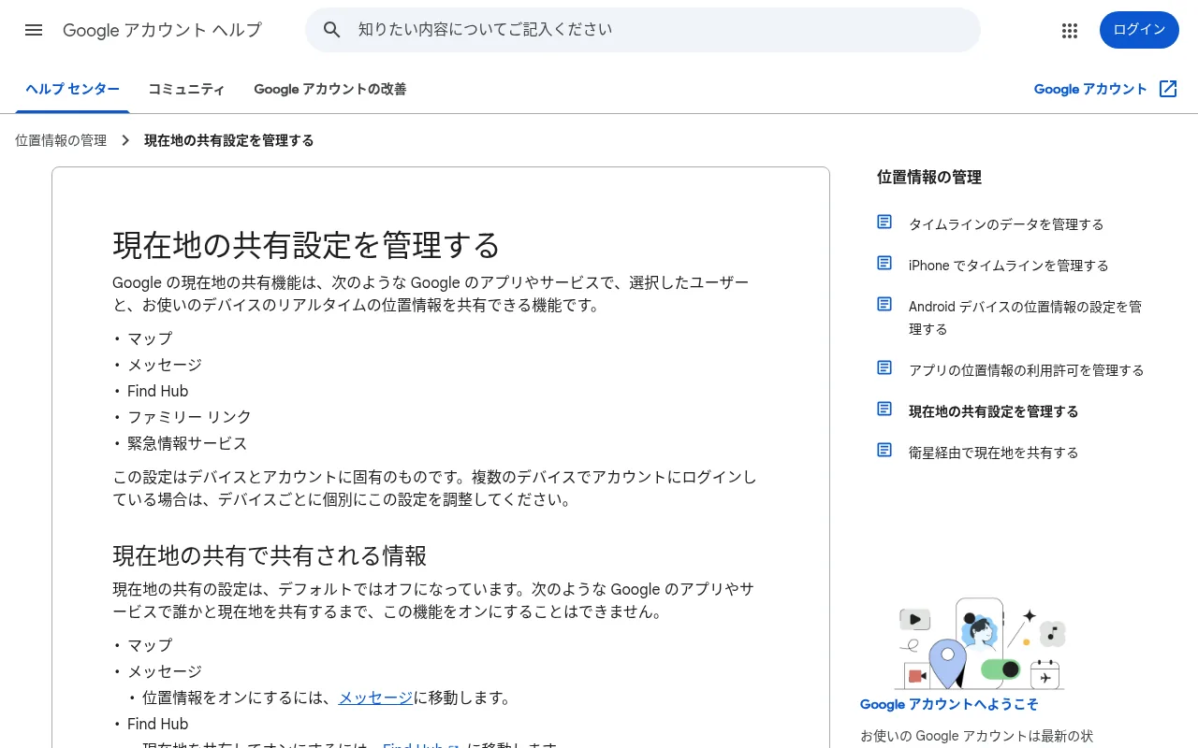The image size is (1198, 748).
Task: Click Google アカウント ヘルプ site title
Action: (162, 30)
